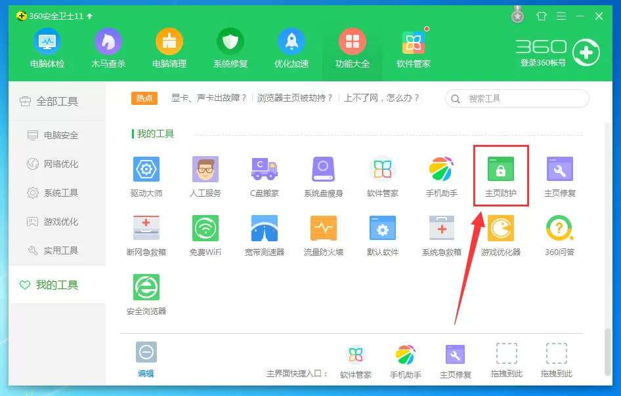Screen dimensions: 621x396
Task: Open 软件管家 from top toolbar
Action: tap(414, 49)
